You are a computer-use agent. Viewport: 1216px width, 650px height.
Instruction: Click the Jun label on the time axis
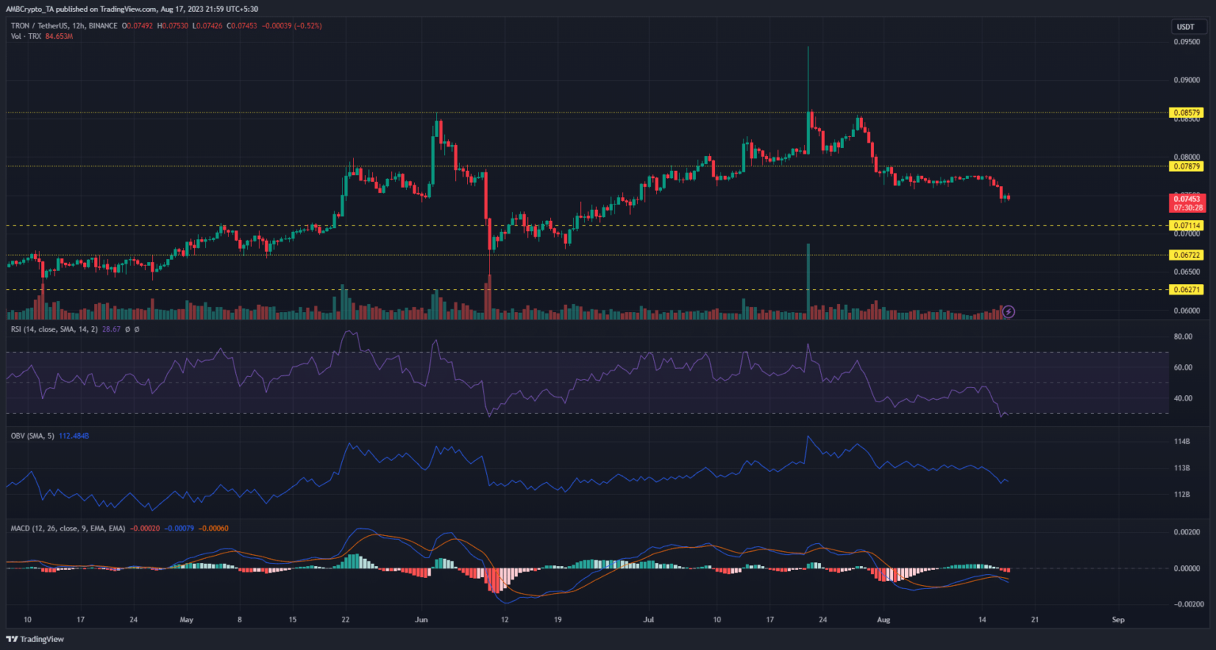point(421,620)
